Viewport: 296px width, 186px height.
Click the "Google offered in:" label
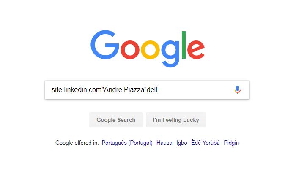click(x=77, y=143)
